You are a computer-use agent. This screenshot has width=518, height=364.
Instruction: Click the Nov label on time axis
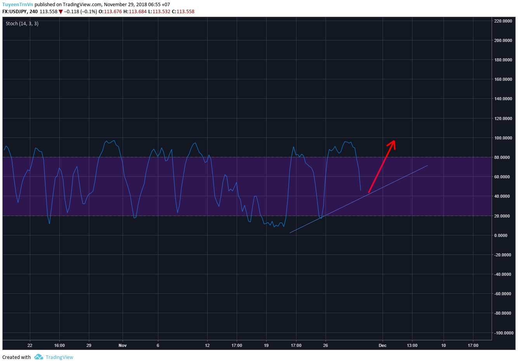point(123,345)
